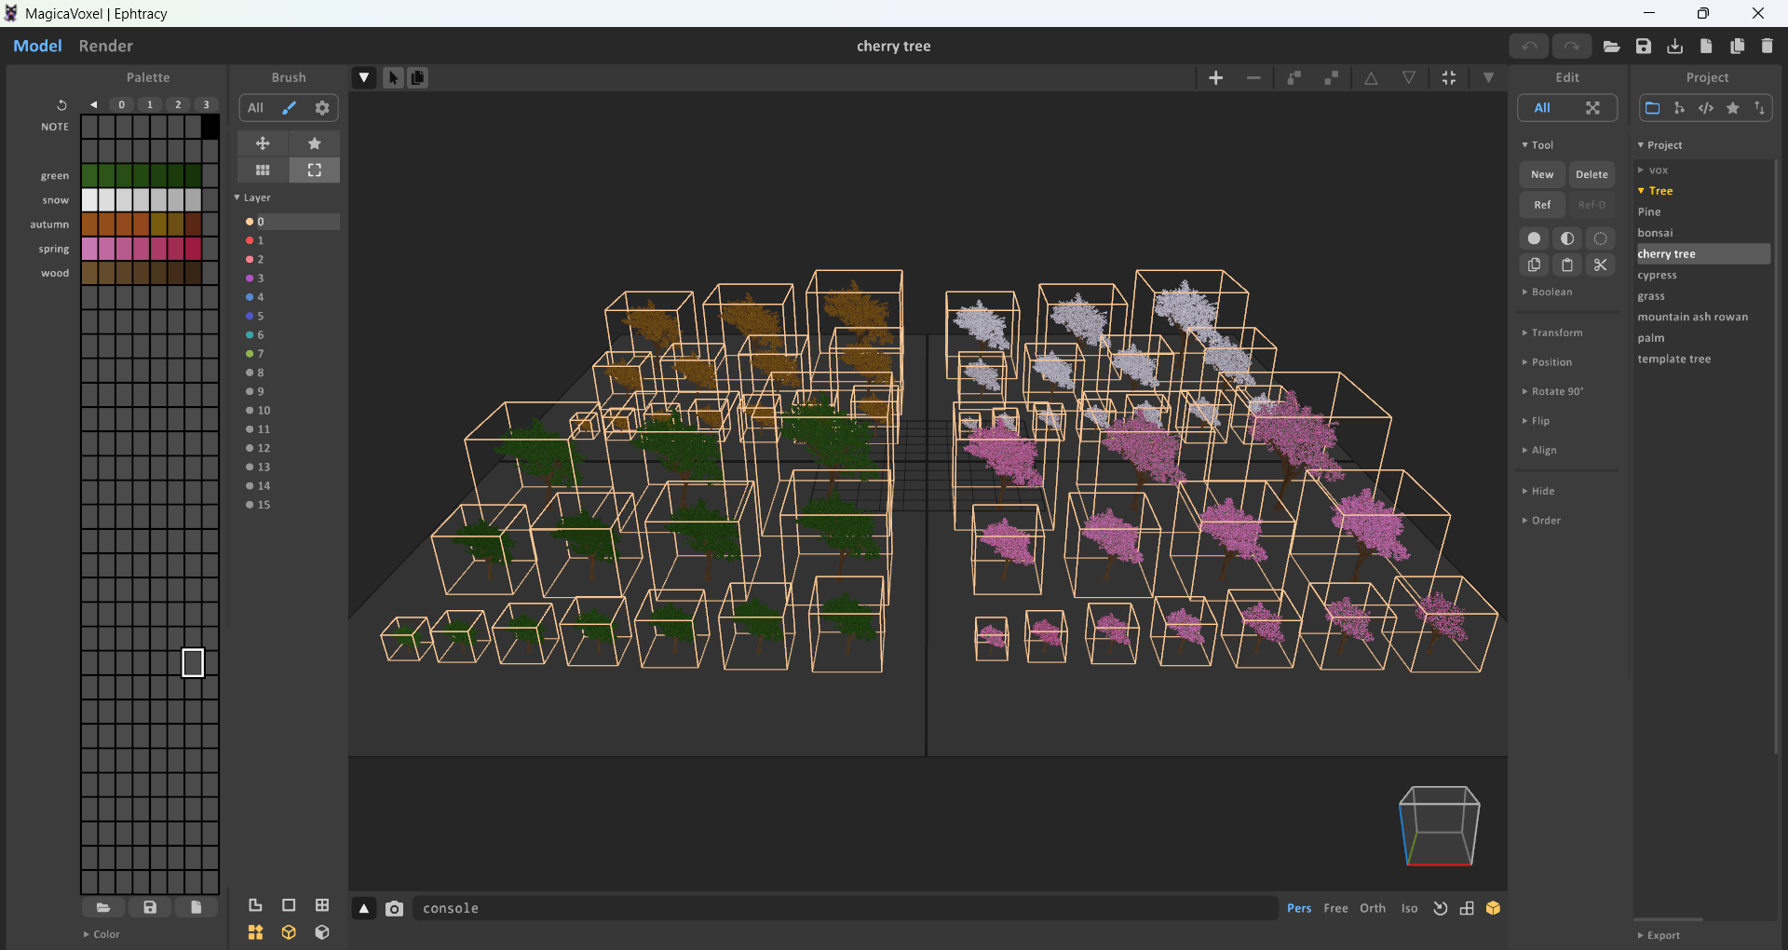The width and height of the screenshot is (1788, 950).
Task: Click the Ref button in the Tool section
Action: tap(1541, 204)
